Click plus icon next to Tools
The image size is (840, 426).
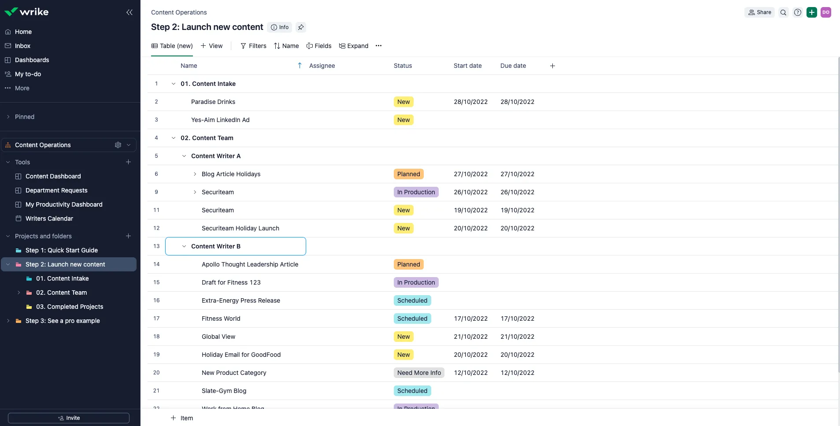(129, 162)
